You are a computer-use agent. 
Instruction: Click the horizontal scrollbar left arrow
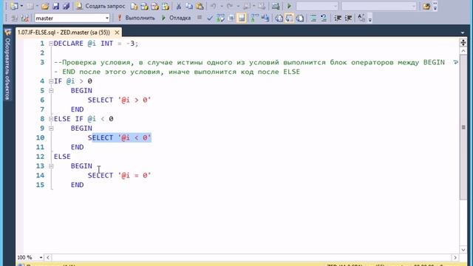48,257
